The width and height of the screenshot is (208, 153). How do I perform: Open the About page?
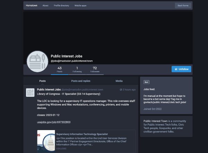coord(45,6)
